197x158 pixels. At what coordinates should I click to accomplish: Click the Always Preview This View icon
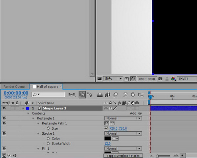click(99, 79)
